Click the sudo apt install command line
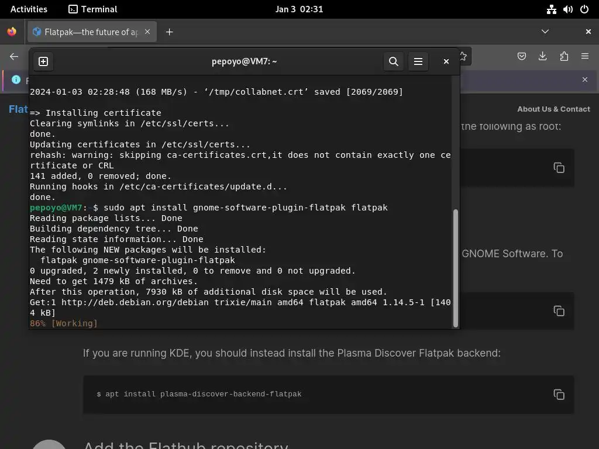This screenshot has height=449, width=599. click(209, 208)
